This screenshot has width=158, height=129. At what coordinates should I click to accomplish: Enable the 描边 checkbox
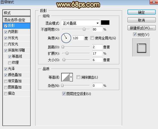[x=6, y=93]
